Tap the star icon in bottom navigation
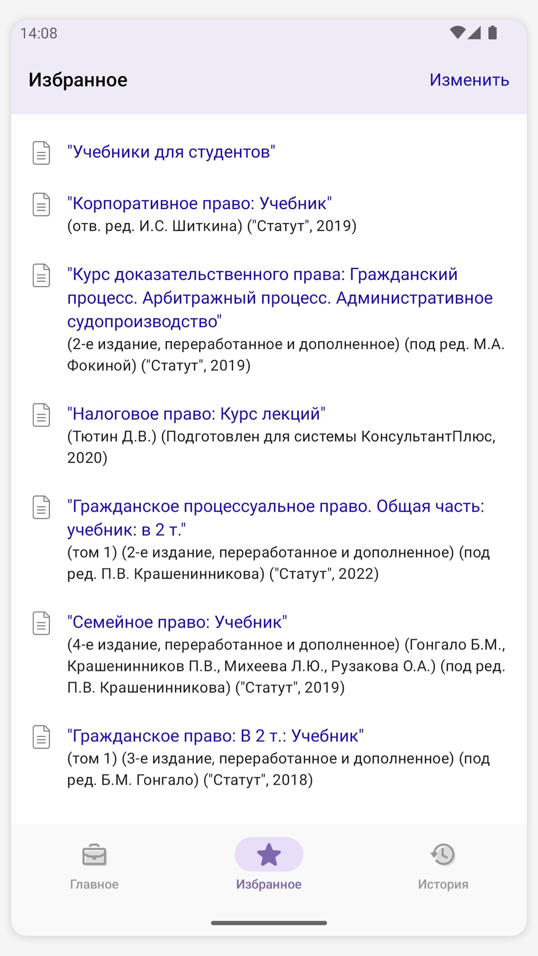Screen dimensions: 538x956 click(269, 854)
